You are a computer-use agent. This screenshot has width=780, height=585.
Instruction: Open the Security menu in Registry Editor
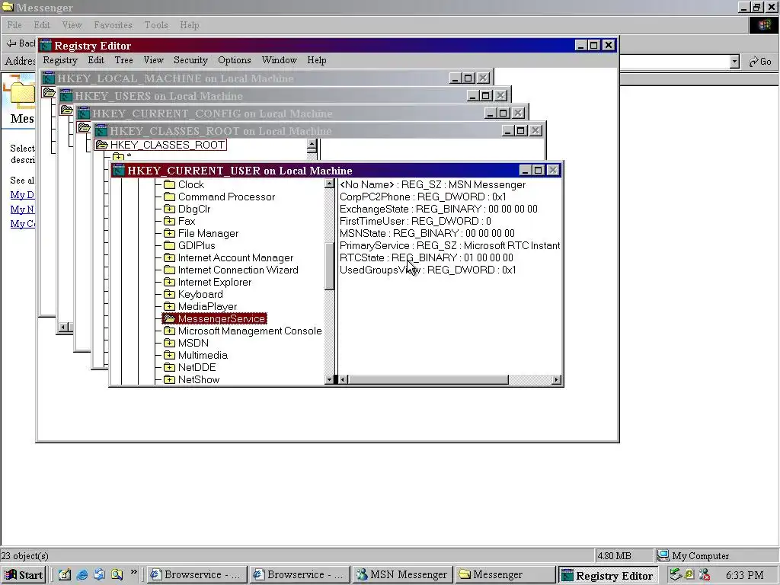click(x=190, y=60)
